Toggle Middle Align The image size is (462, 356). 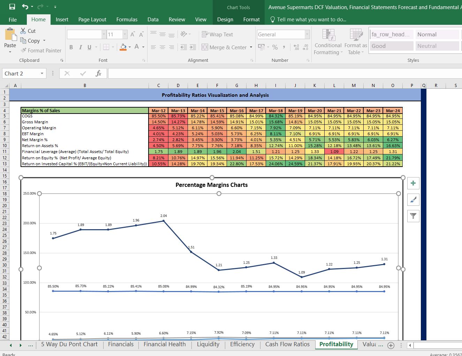pyautogui.click(x=162, y=34)
